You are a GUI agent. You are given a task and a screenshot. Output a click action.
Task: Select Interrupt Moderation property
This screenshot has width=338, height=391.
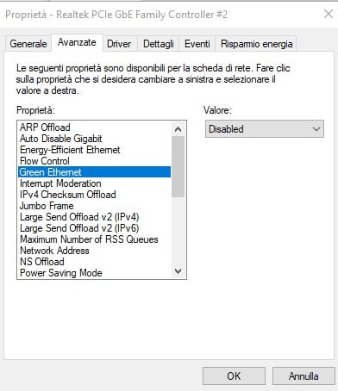(x=95, y=183)
